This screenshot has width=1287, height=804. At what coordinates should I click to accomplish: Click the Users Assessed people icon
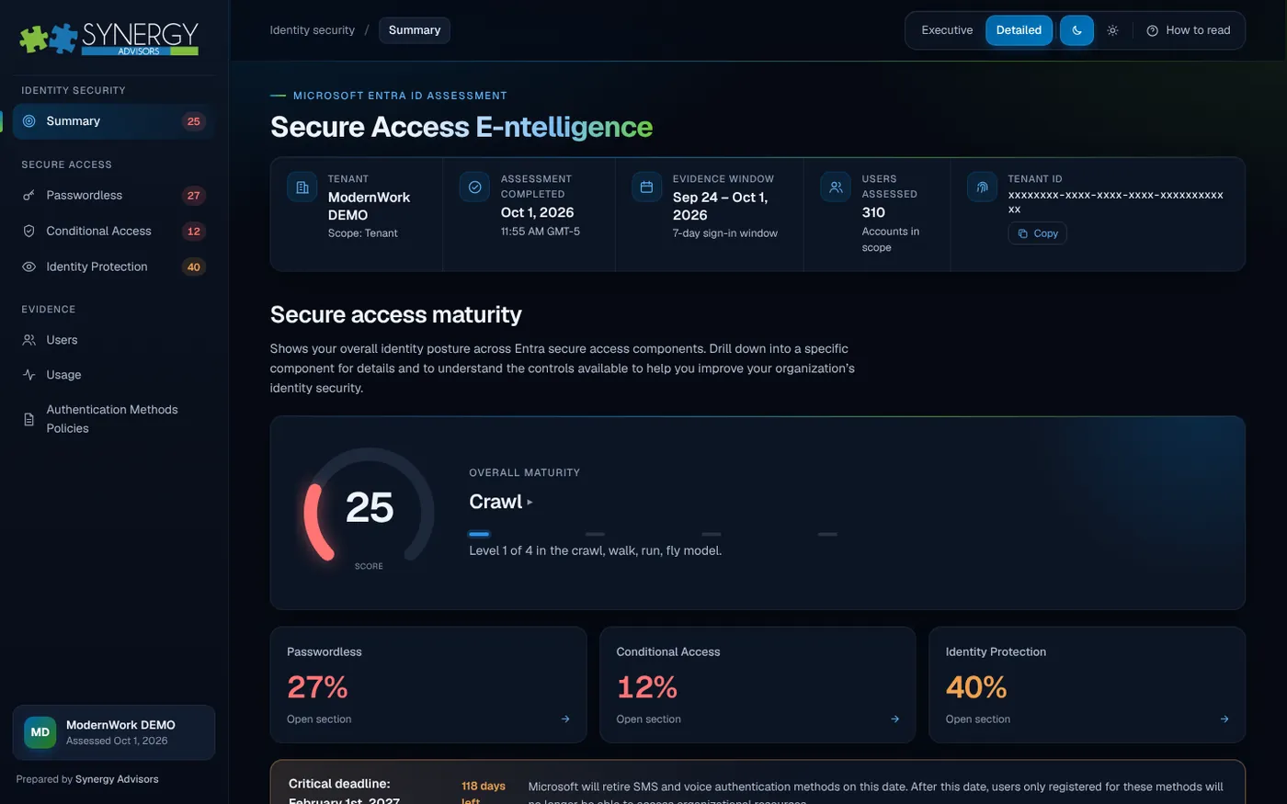click(x=836, y=187)
